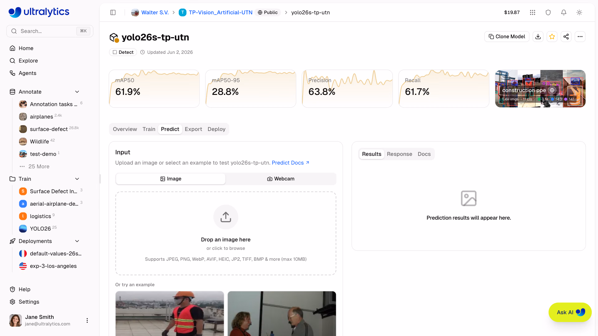598x336 pixels.
Task: Switch input to Webcam
Action: point(281,179)
